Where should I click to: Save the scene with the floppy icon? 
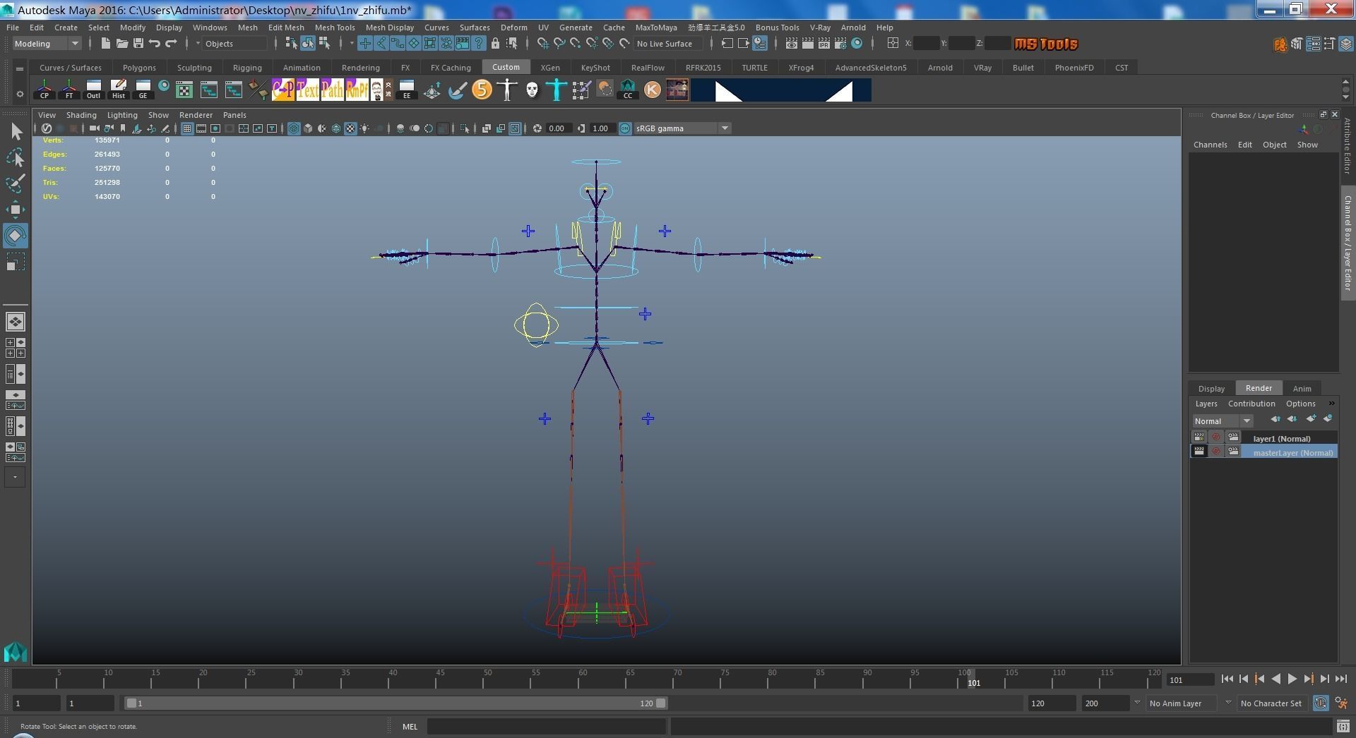(x=138, y=44)
